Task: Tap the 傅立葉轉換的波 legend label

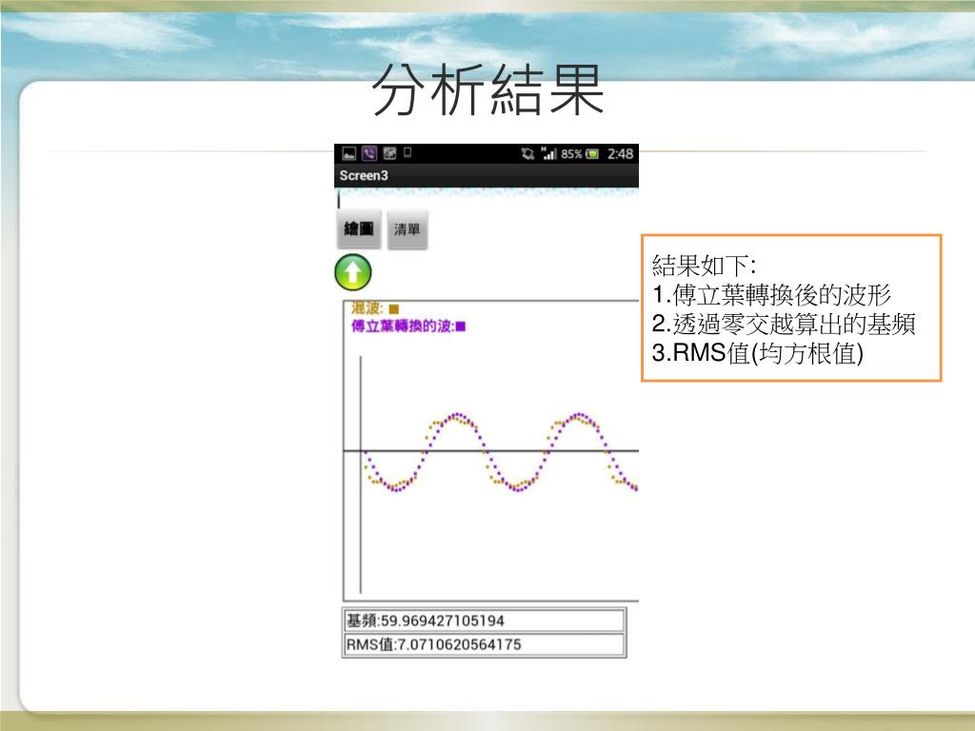Action: point(403,326)
